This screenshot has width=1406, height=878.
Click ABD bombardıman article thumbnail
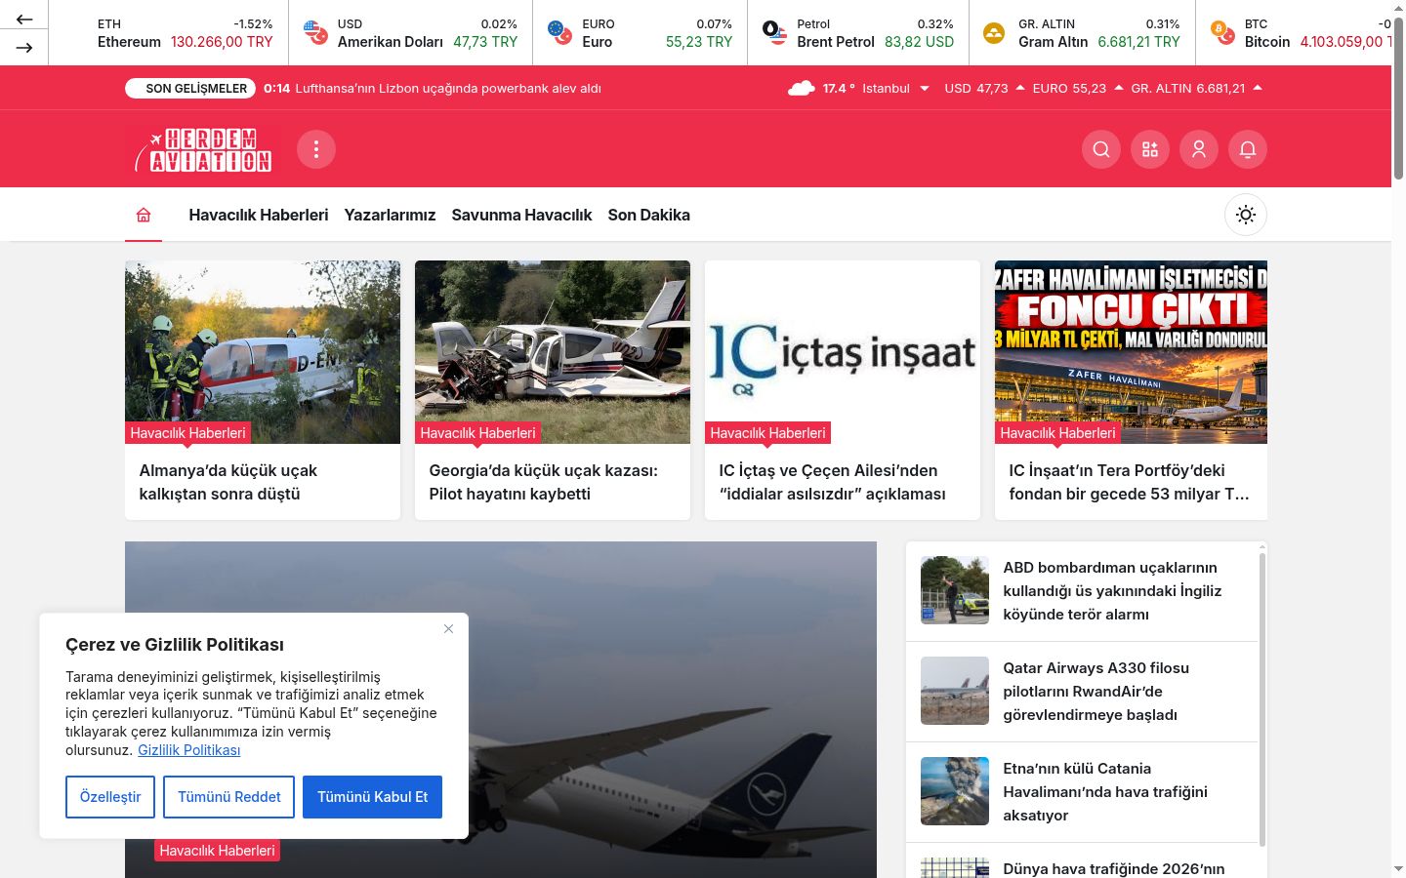pos(955,590)
